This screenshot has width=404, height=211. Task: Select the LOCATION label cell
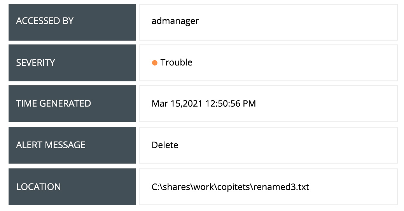72,187
